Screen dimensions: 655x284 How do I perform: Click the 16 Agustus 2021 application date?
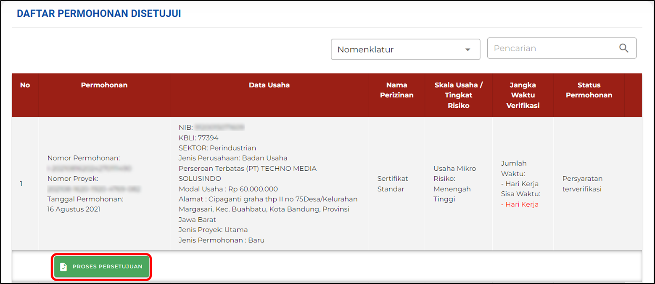[x=74, y=209]
